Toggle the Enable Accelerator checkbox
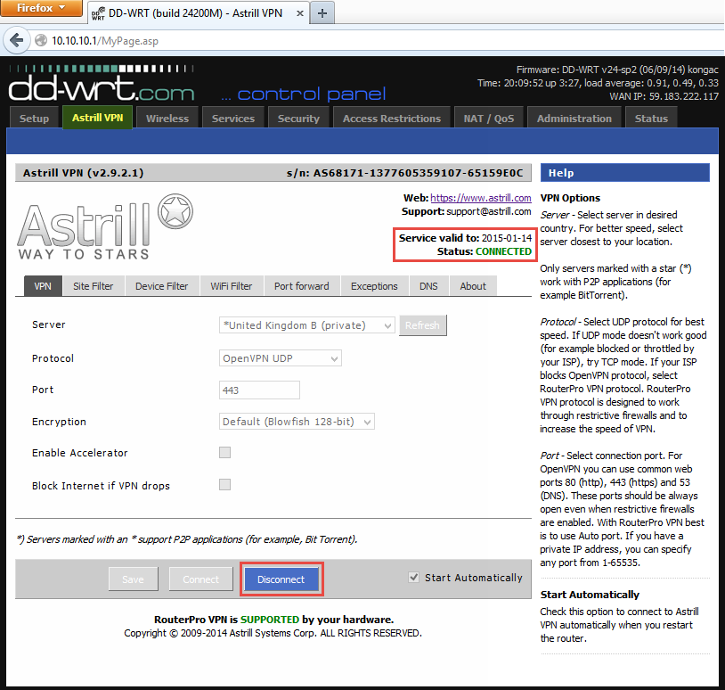 (x=224, y=453)
